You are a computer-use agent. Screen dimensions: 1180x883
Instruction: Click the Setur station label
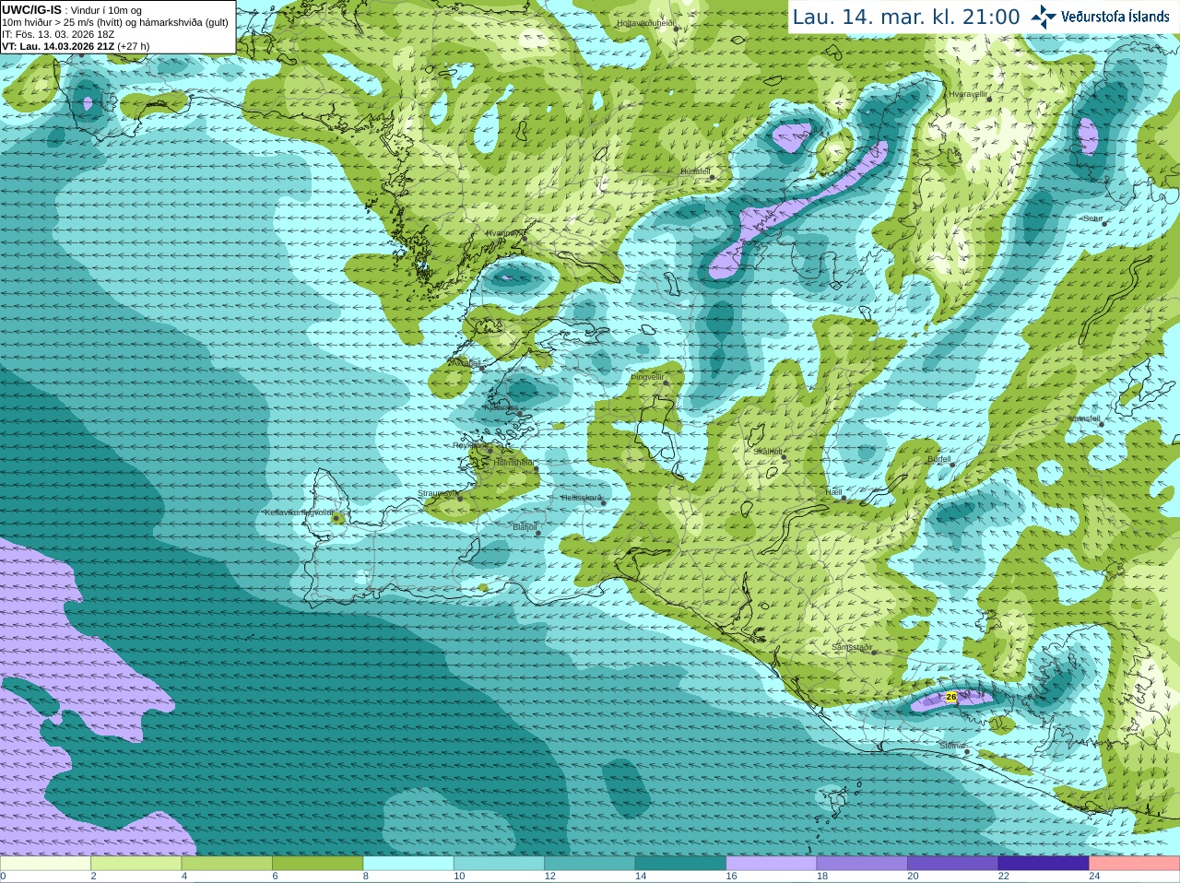(1093, 218)
